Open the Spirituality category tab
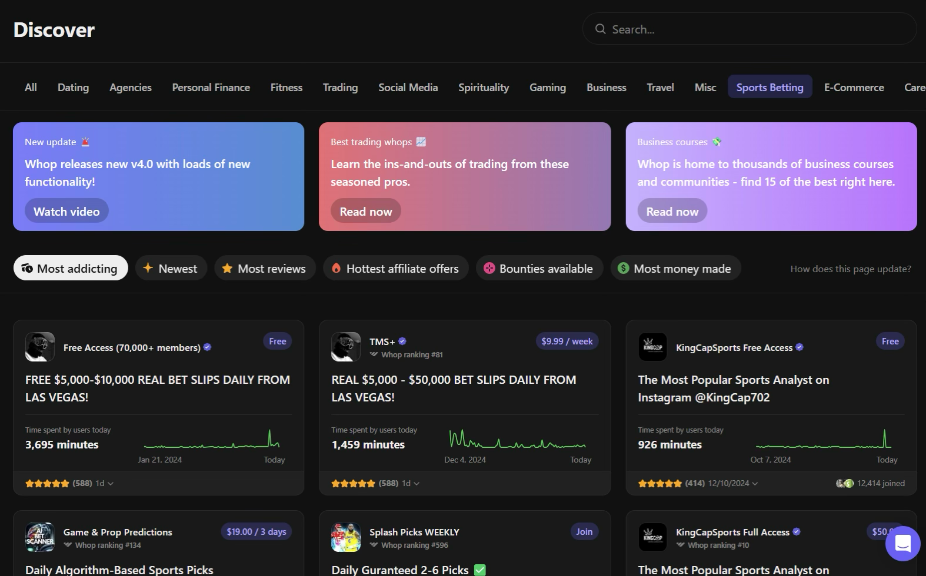This screenshot has height=576, width=926. pos(484,87)
